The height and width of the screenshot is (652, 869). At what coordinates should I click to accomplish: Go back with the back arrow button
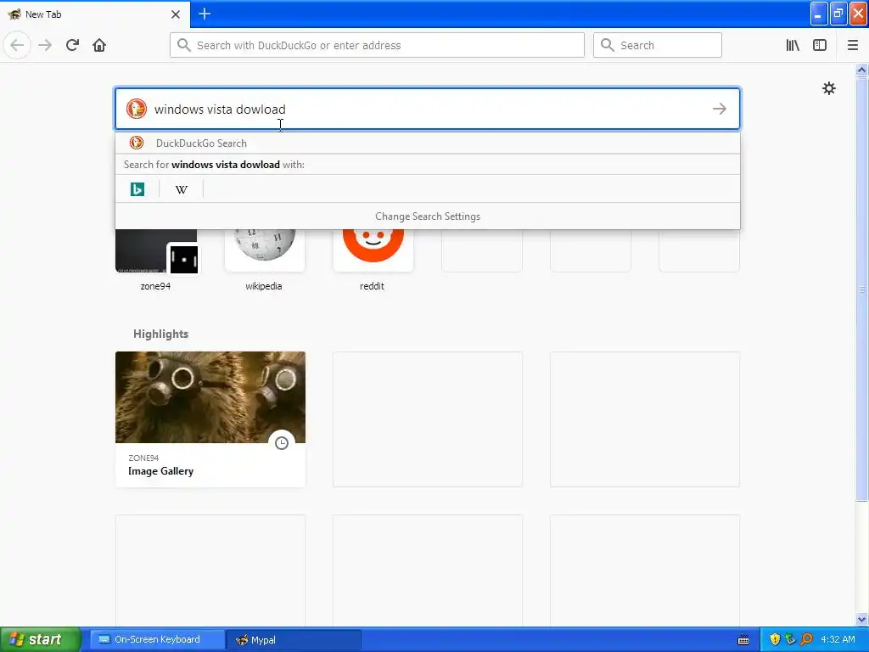(17, 45)
